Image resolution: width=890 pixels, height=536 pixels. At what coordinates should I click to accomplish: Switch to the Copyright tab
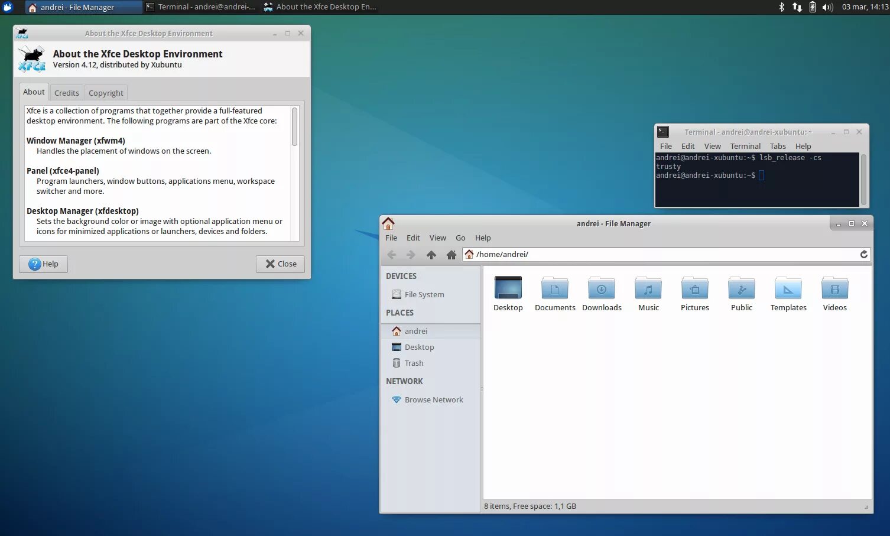(x=106, y=93)
